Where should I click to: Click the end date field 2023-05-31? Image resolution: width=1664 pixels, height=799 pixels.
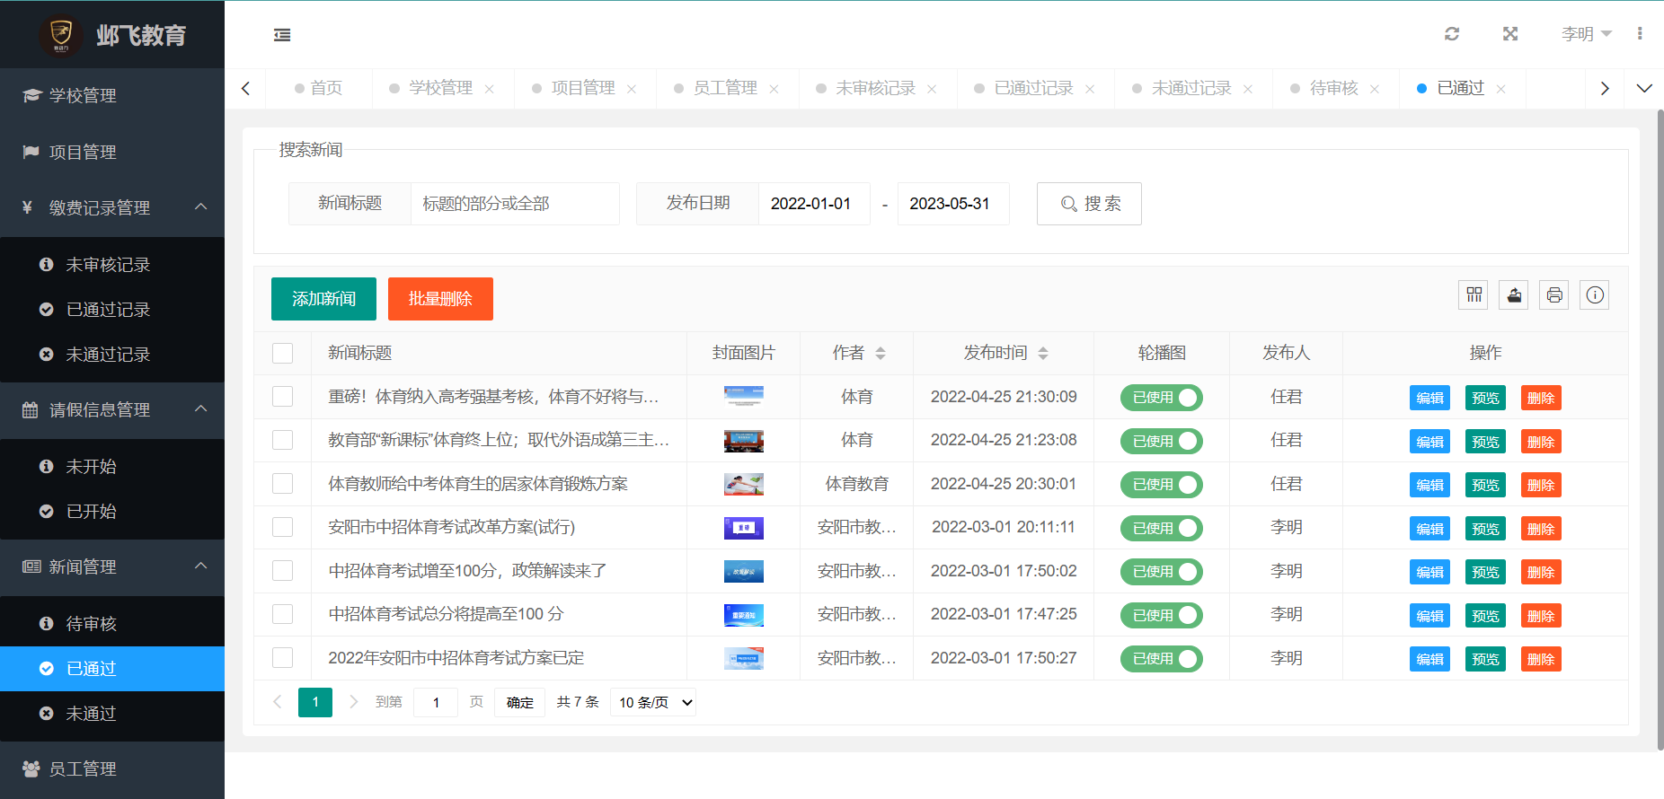(x=953, y=204)
